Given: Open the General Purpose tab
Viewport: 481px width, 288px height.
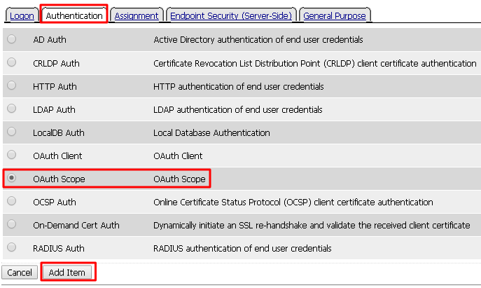Looking at the screenshot, I should pos(335,15).
